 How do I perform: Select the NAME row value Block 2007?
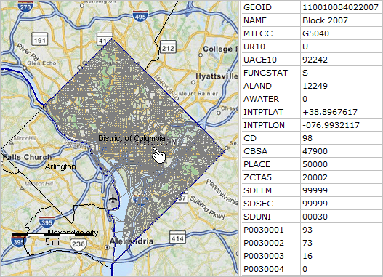tap(341, 20)
